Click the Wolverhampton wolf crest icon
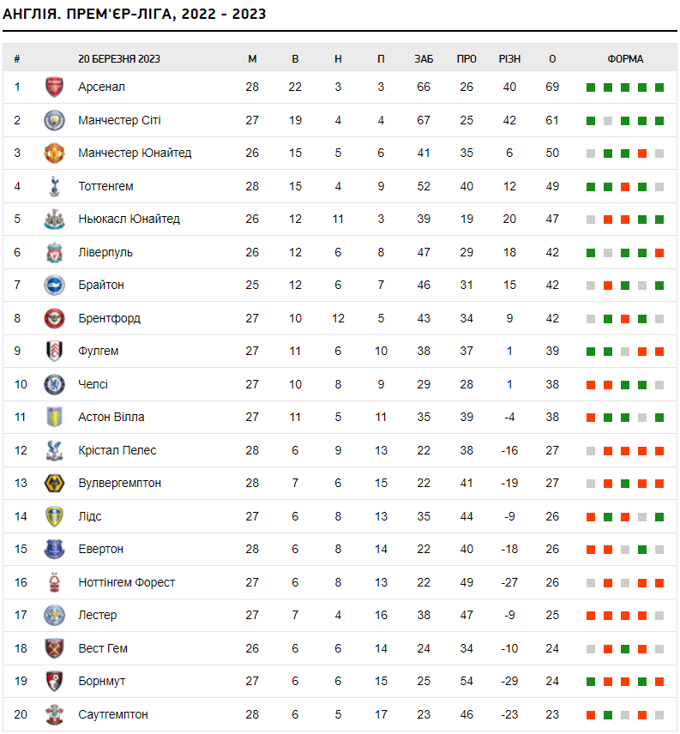This screenshot has width=680, height=734. 54,483
